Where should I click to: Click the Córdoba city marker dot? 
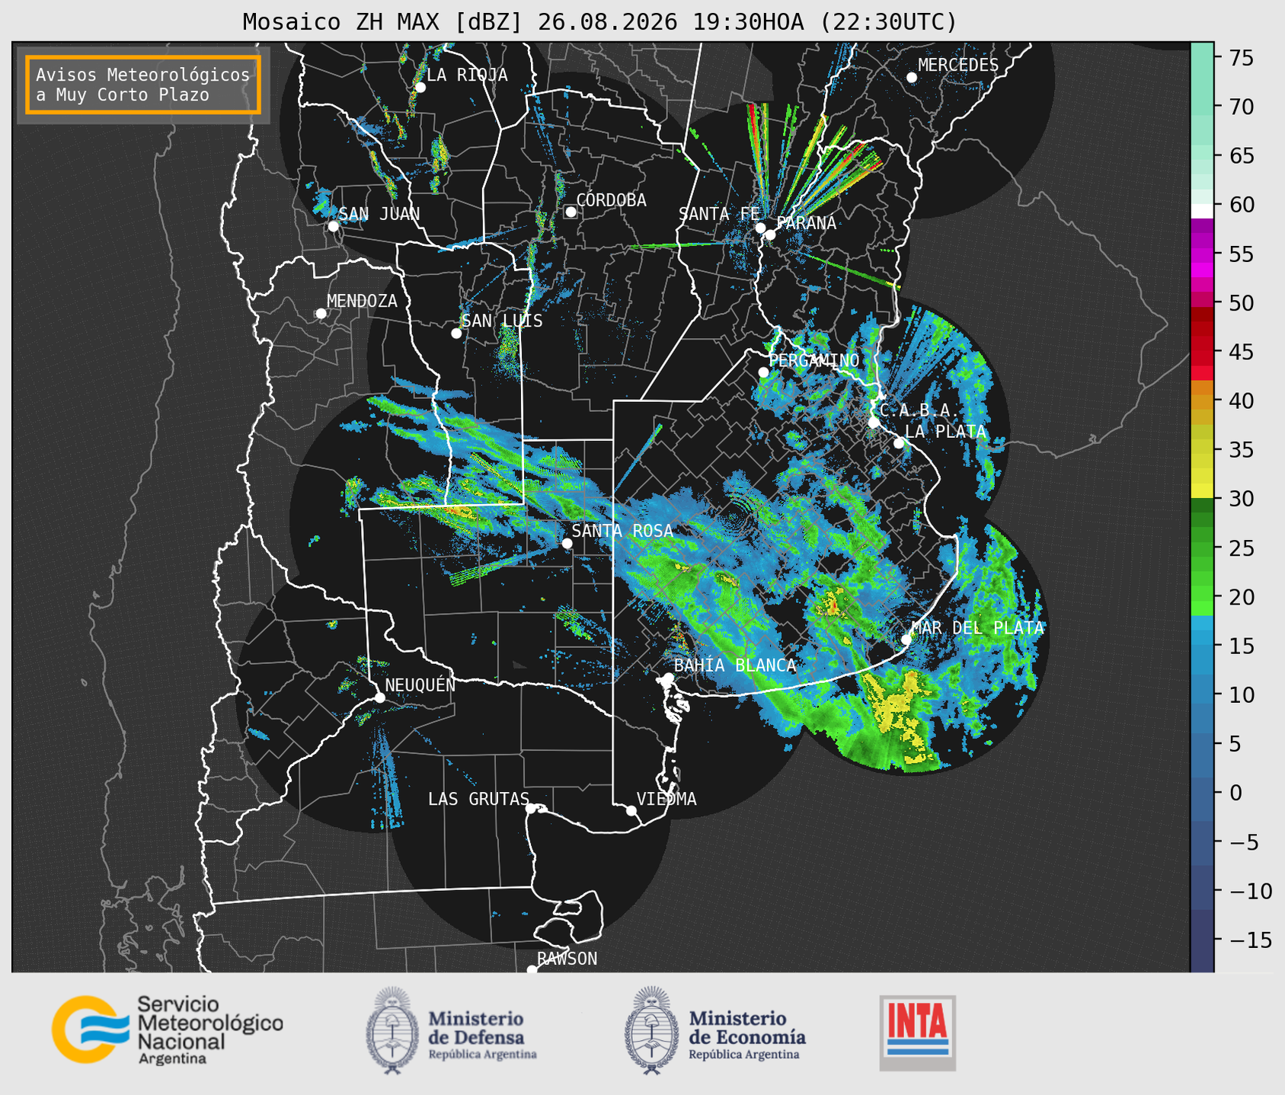pos(571,212)
